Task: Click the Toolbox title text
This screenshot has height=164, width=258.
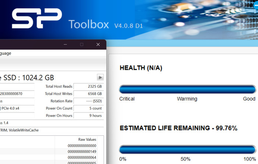Action: pos(89,24)
